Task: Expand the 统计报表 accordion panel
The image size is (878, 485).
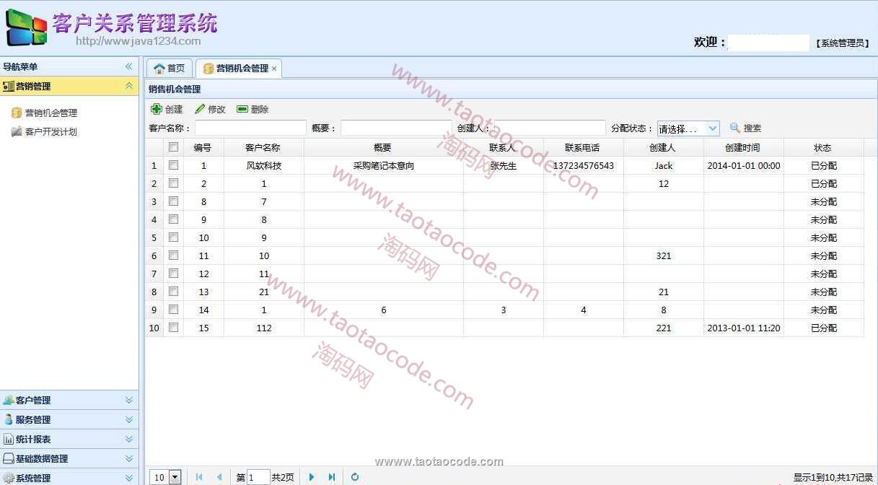Action: [x=129, y=439]
